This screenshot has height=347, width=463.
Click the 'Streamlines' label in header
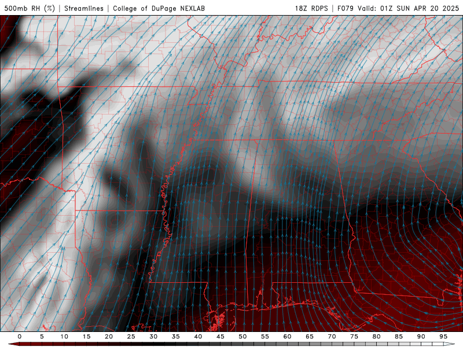point(84,8)
